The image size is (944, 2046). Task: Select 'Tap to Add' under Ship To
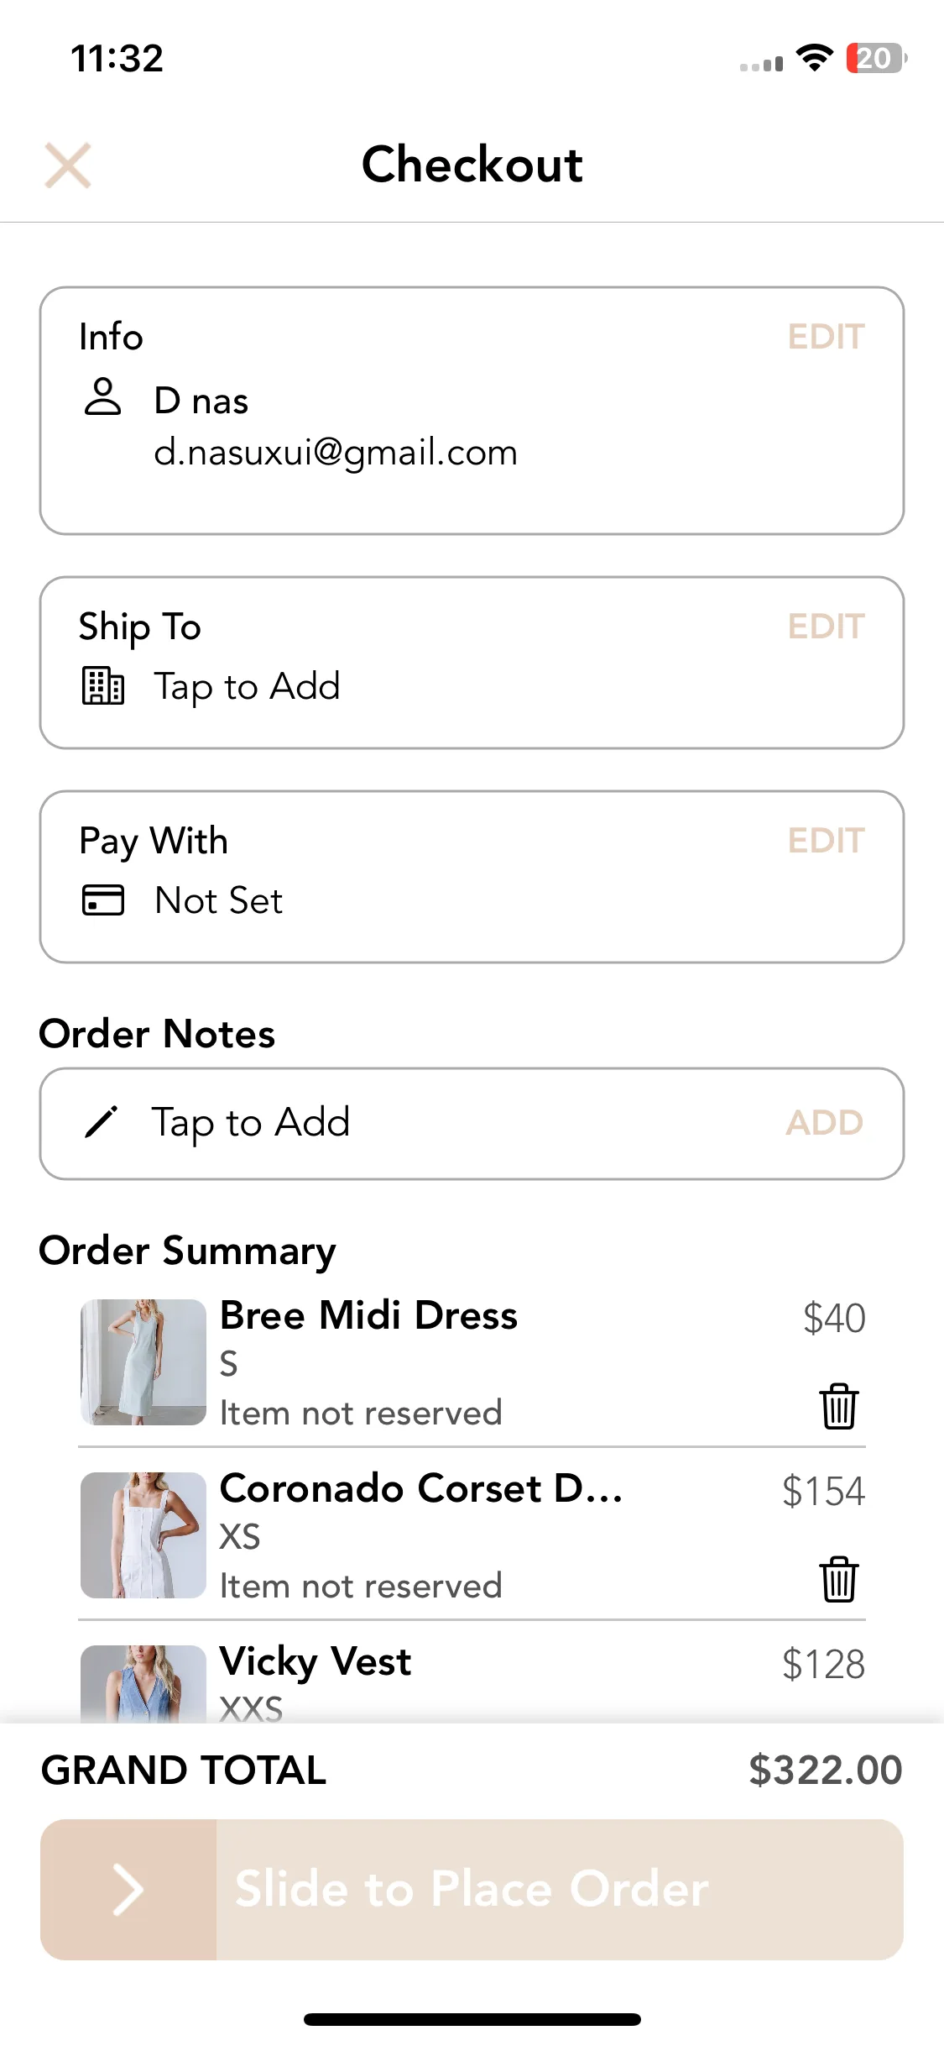(247, 687)
